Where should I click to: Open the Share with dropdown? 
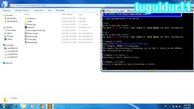(39, 10)
